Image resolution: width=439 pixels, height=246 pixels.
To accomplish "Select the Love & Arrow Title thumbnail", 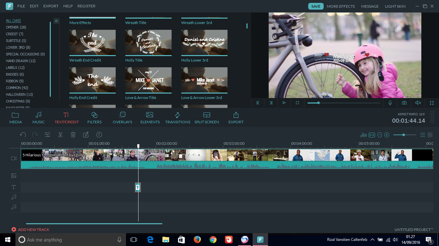I will coord(148,80).
